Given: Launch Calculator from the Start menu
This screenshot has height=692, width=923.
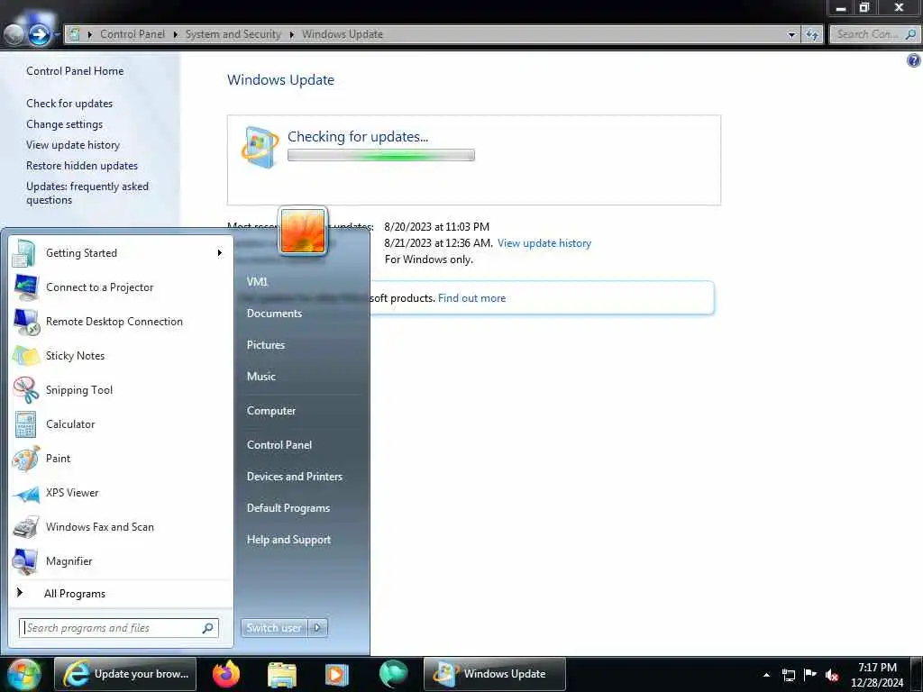Looking at the screenshot, I should [x=121, y=424].
